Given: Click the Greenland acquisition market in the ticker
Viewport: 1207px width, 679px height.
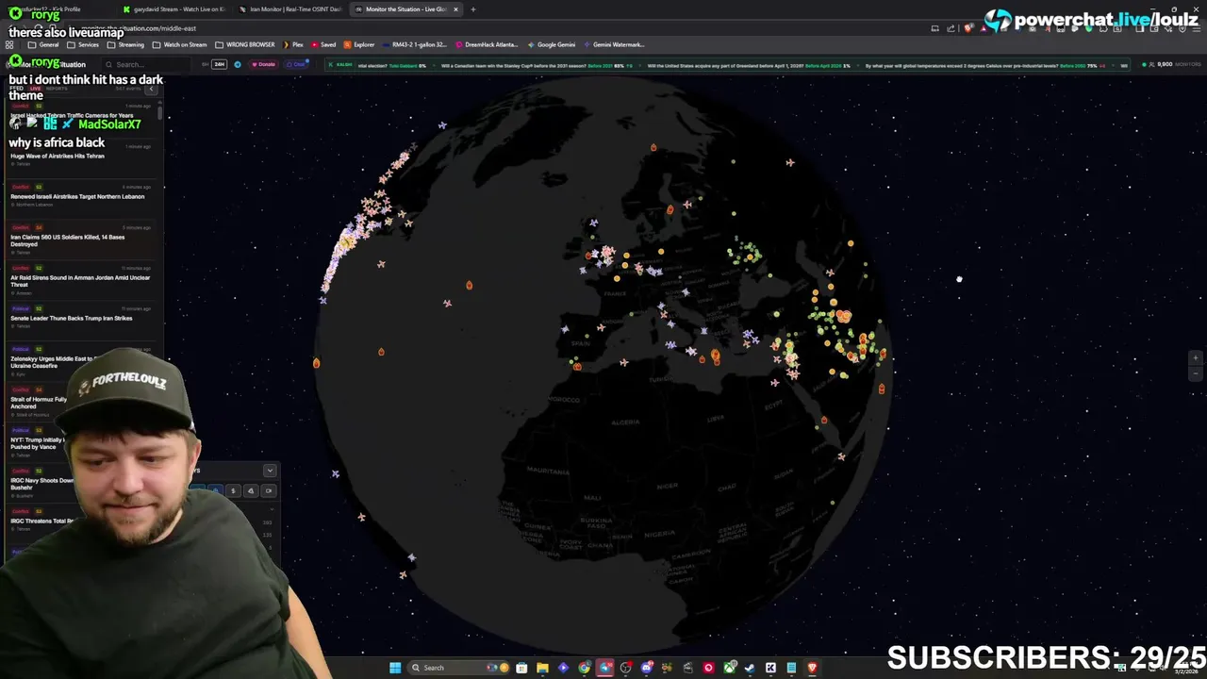Looking at the screenshot, I should pyautogui.click(x=750, y=65).
